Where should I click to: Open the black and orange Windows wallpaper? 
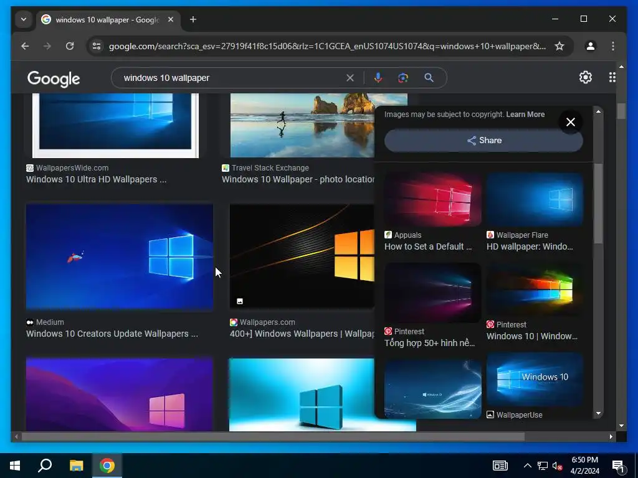302,256
